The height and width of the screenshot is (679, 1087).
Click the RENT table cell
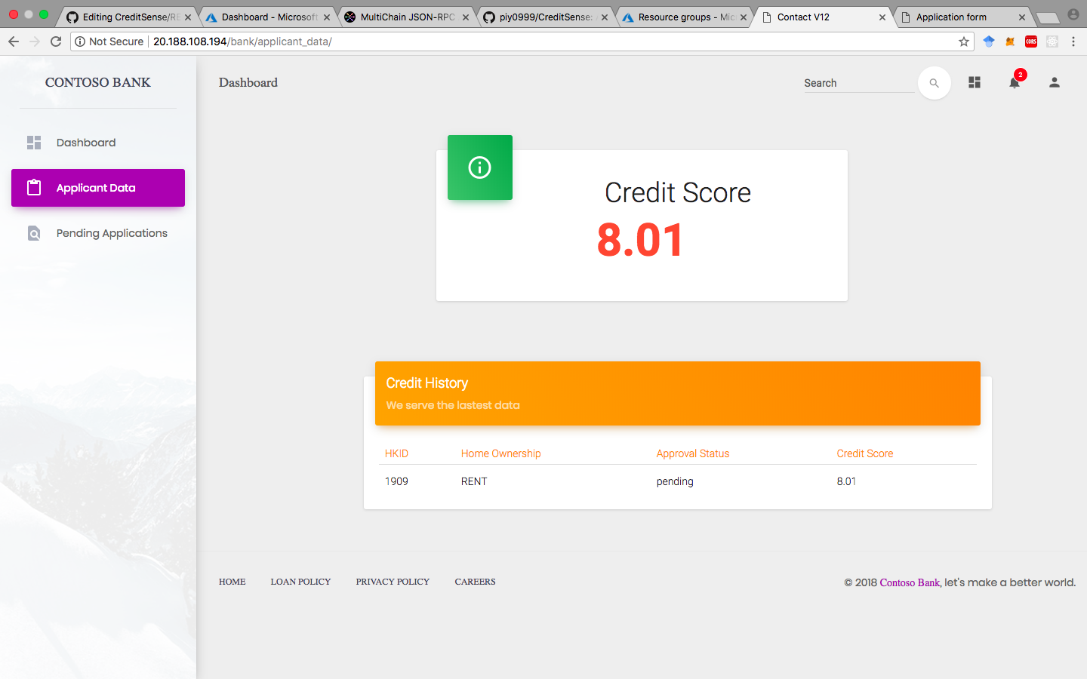pyautogui.click(x=474, y=481)
